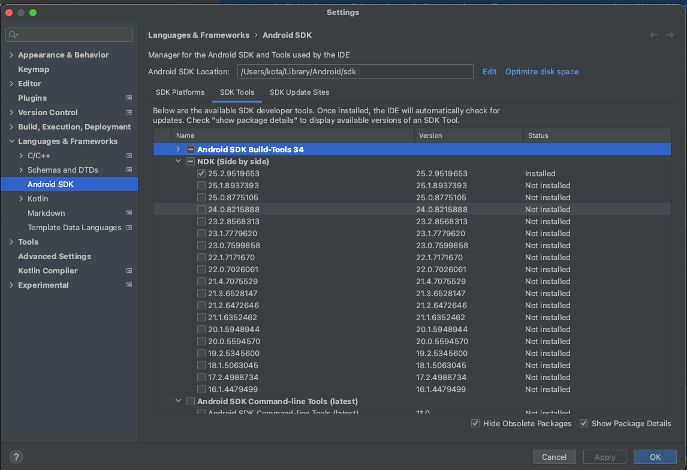Click project-level icon next to Template Data Languages
The width and height of the screenshot is (687, 470).
[129, 227]
